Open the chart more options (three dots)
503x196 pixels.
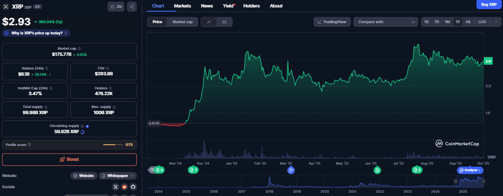[x=496, y=22]
